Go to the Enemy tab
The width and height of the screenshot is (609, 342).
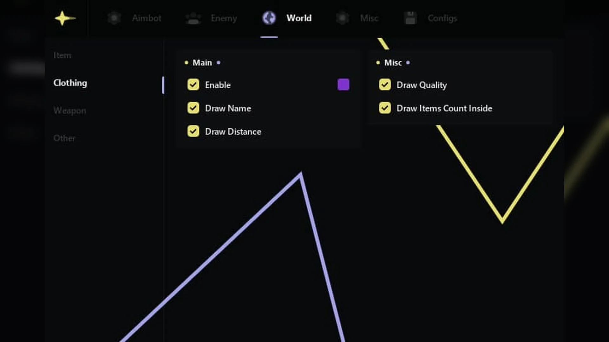[x=224, y=18]
